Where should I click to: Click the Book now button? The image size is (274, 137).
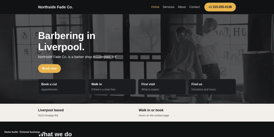tap(49, 68)
